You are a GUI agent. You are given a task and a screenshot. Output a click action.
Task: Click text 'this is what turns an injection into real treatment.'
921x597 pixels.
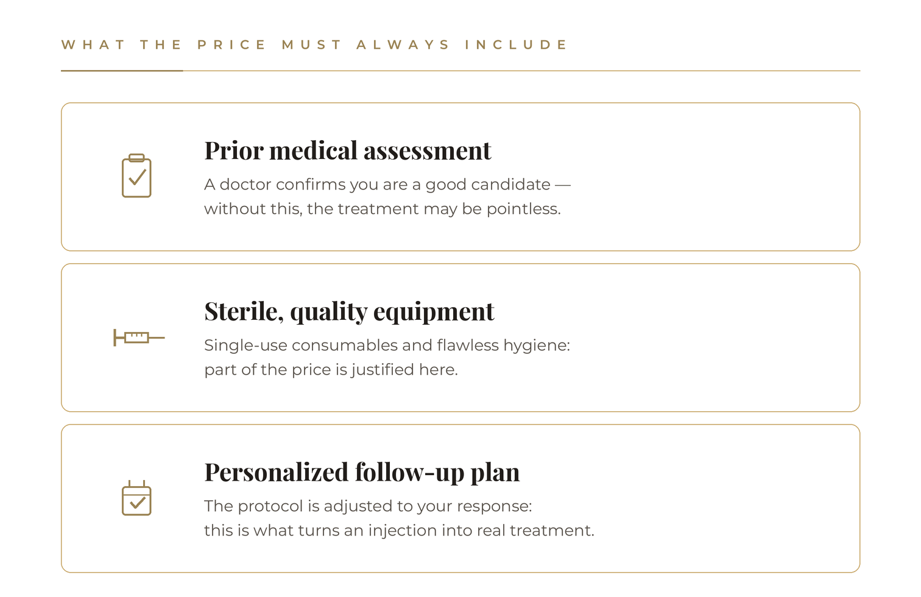(399, 530)
